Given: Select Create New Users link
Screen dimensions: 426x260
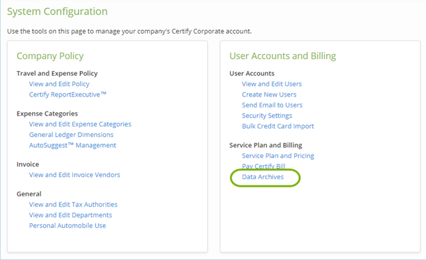Looking at the screenshot, I should [269, 94].
